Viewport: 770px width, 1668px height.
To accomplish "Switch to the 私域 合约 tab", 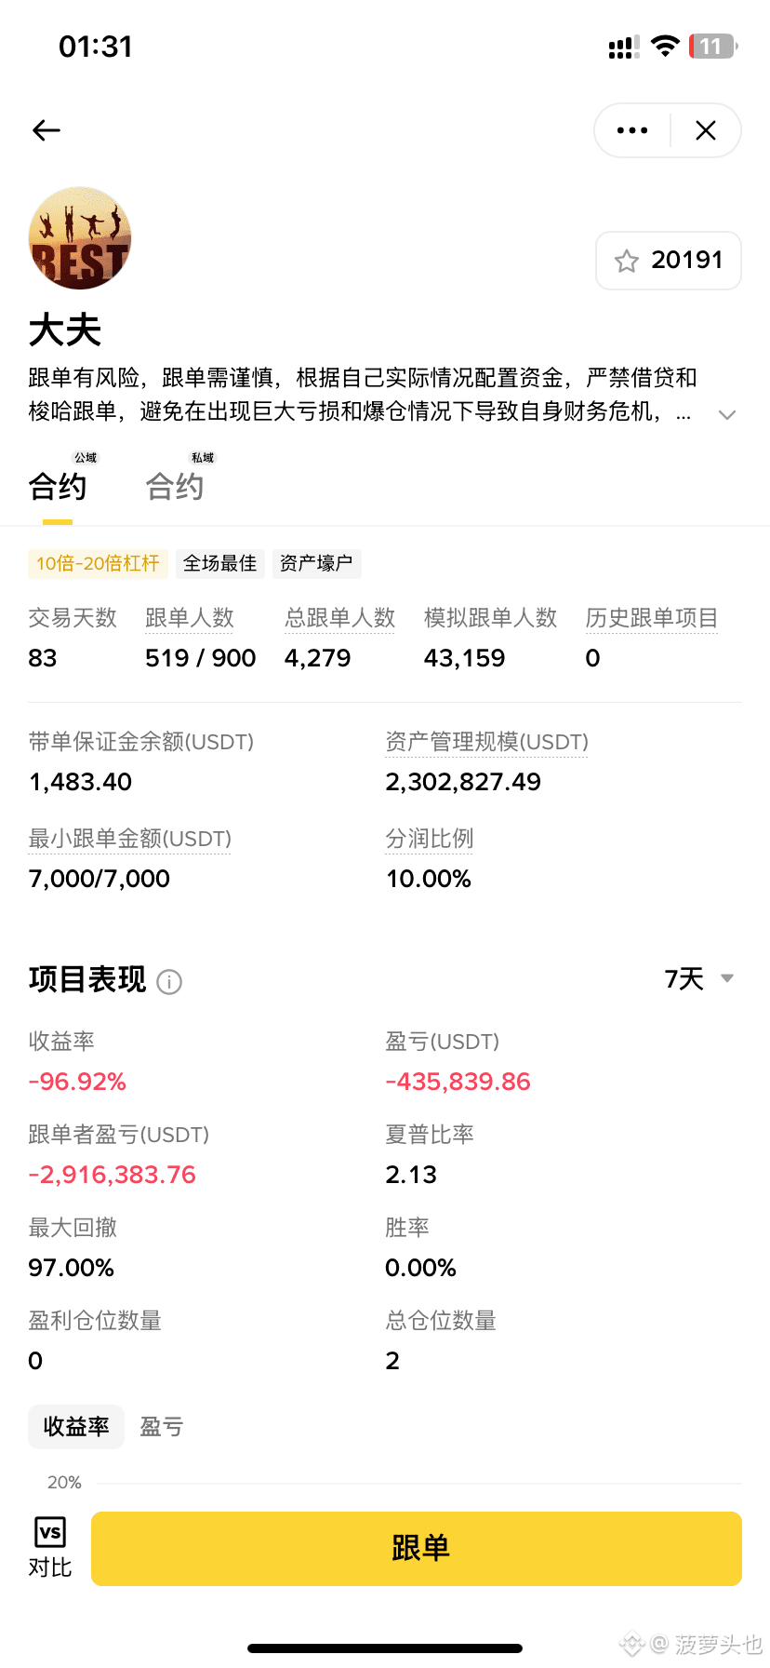I will point(175,486).
